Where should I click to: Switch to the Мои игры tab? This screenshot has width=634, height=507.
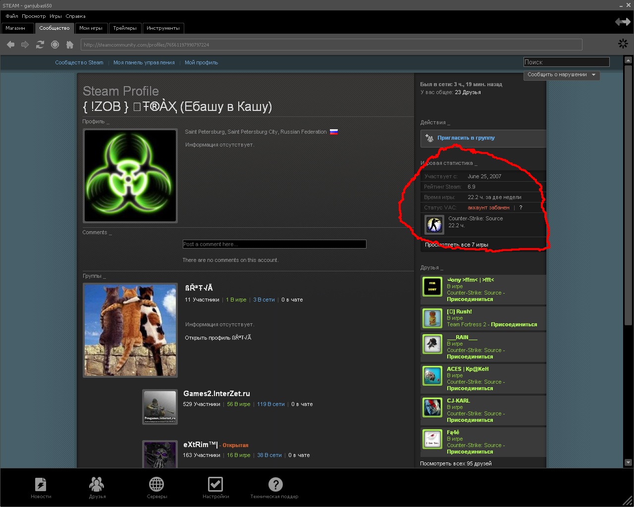91,28
